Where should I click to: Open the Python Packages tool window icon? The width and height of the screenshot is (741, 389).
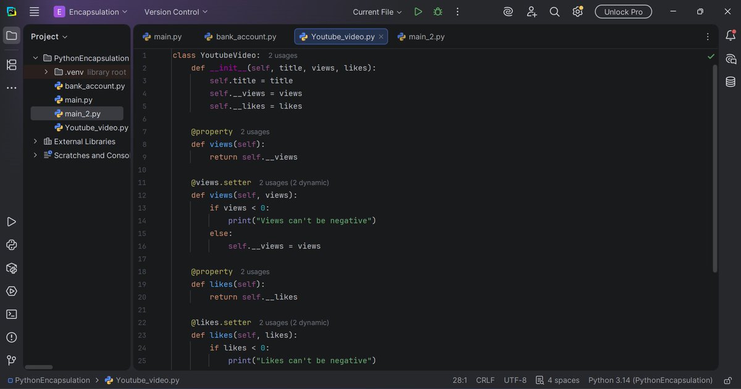[x=11, y=268]
